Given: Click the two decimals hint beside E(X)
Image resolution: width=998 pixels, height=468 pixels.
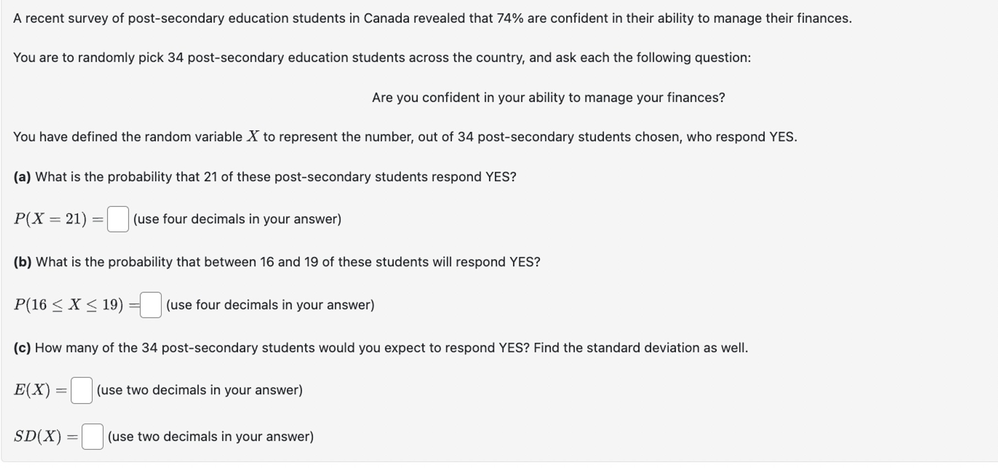Looking at the screenshot, I should [x=199, y=390].
